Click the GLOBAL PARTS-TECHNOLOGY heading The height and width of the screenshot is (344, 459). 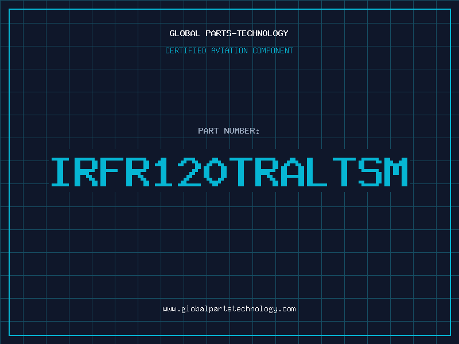click(x=229, y=33)
